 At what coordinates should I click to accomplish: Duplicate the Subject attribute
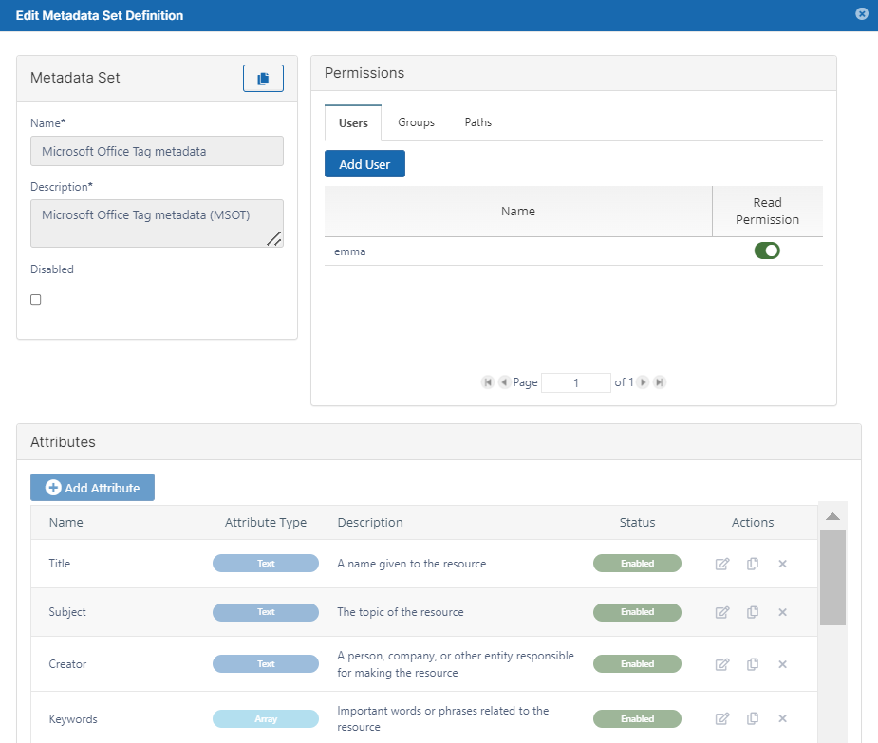[753, 612]
